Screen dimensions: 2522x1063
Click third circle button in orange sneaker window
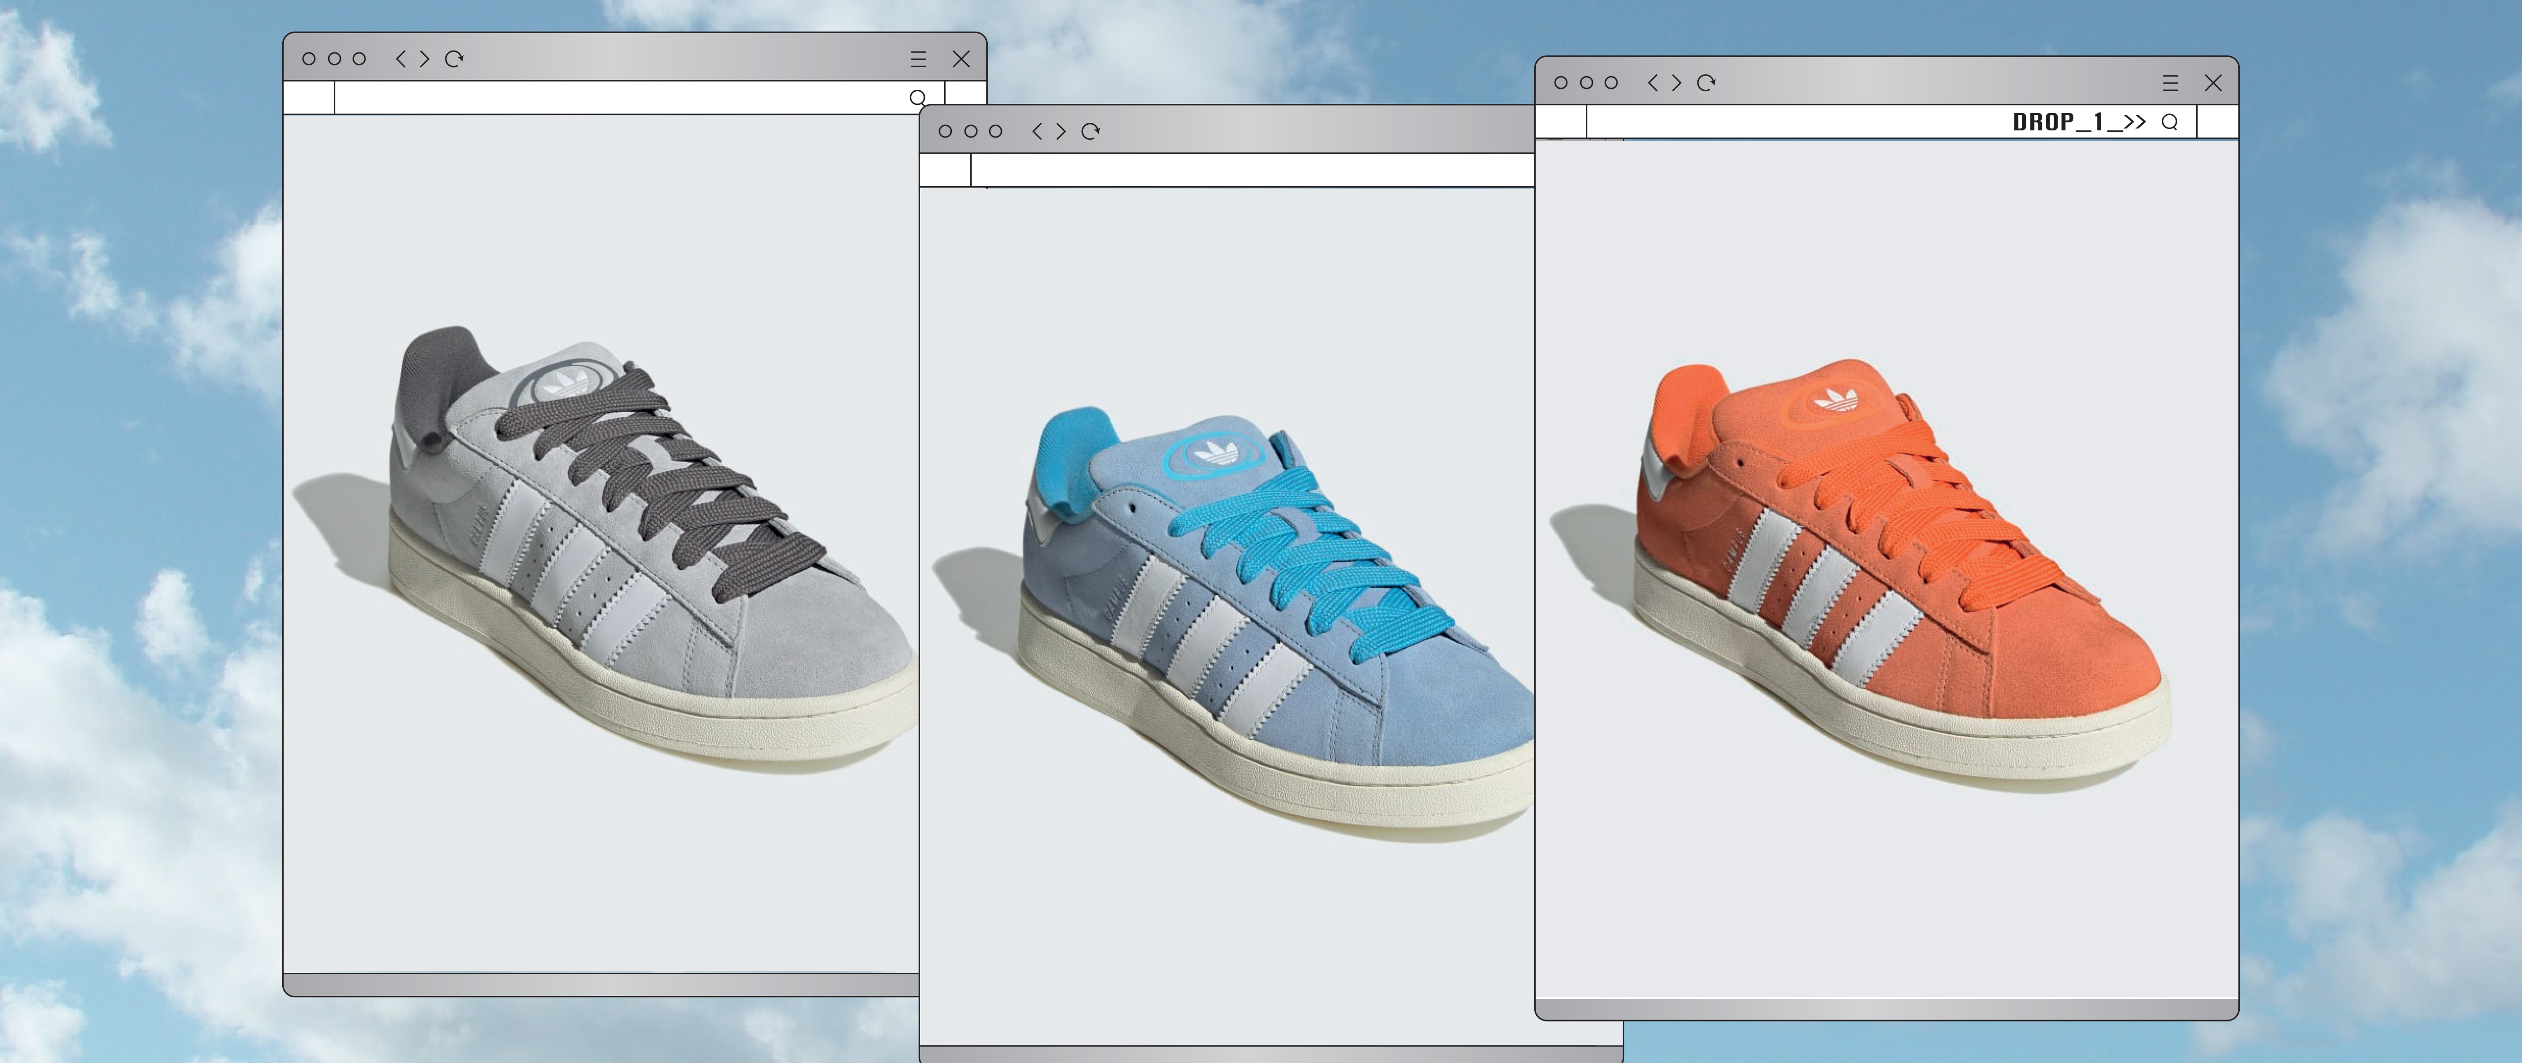point(1611,83)
